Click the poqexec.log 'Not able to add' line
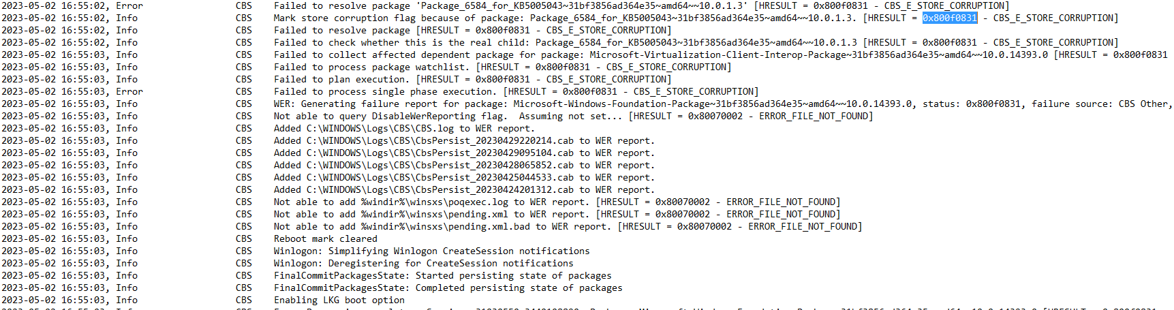Image resolution: width=1174 pixels, height=310 pixels. (x=557, y=202)
